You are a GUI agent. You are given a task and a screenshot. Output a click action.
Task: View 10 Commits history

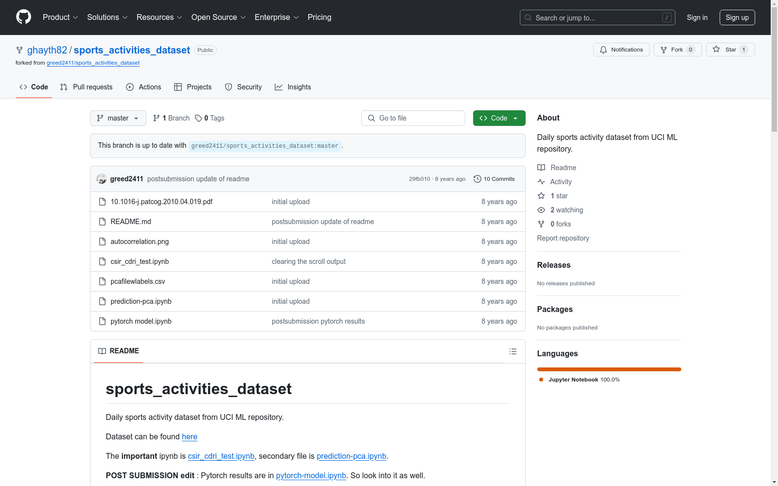(x=494, y=179)
